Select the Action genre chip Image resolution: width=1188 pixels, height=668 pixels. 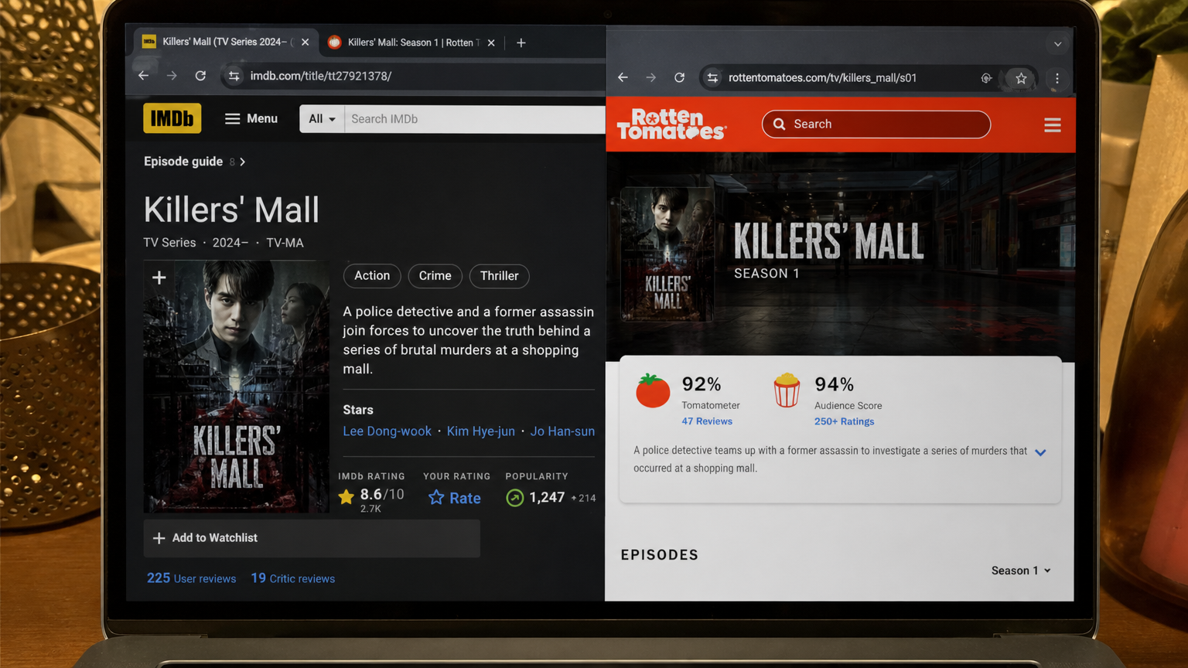tap(372, 276)
